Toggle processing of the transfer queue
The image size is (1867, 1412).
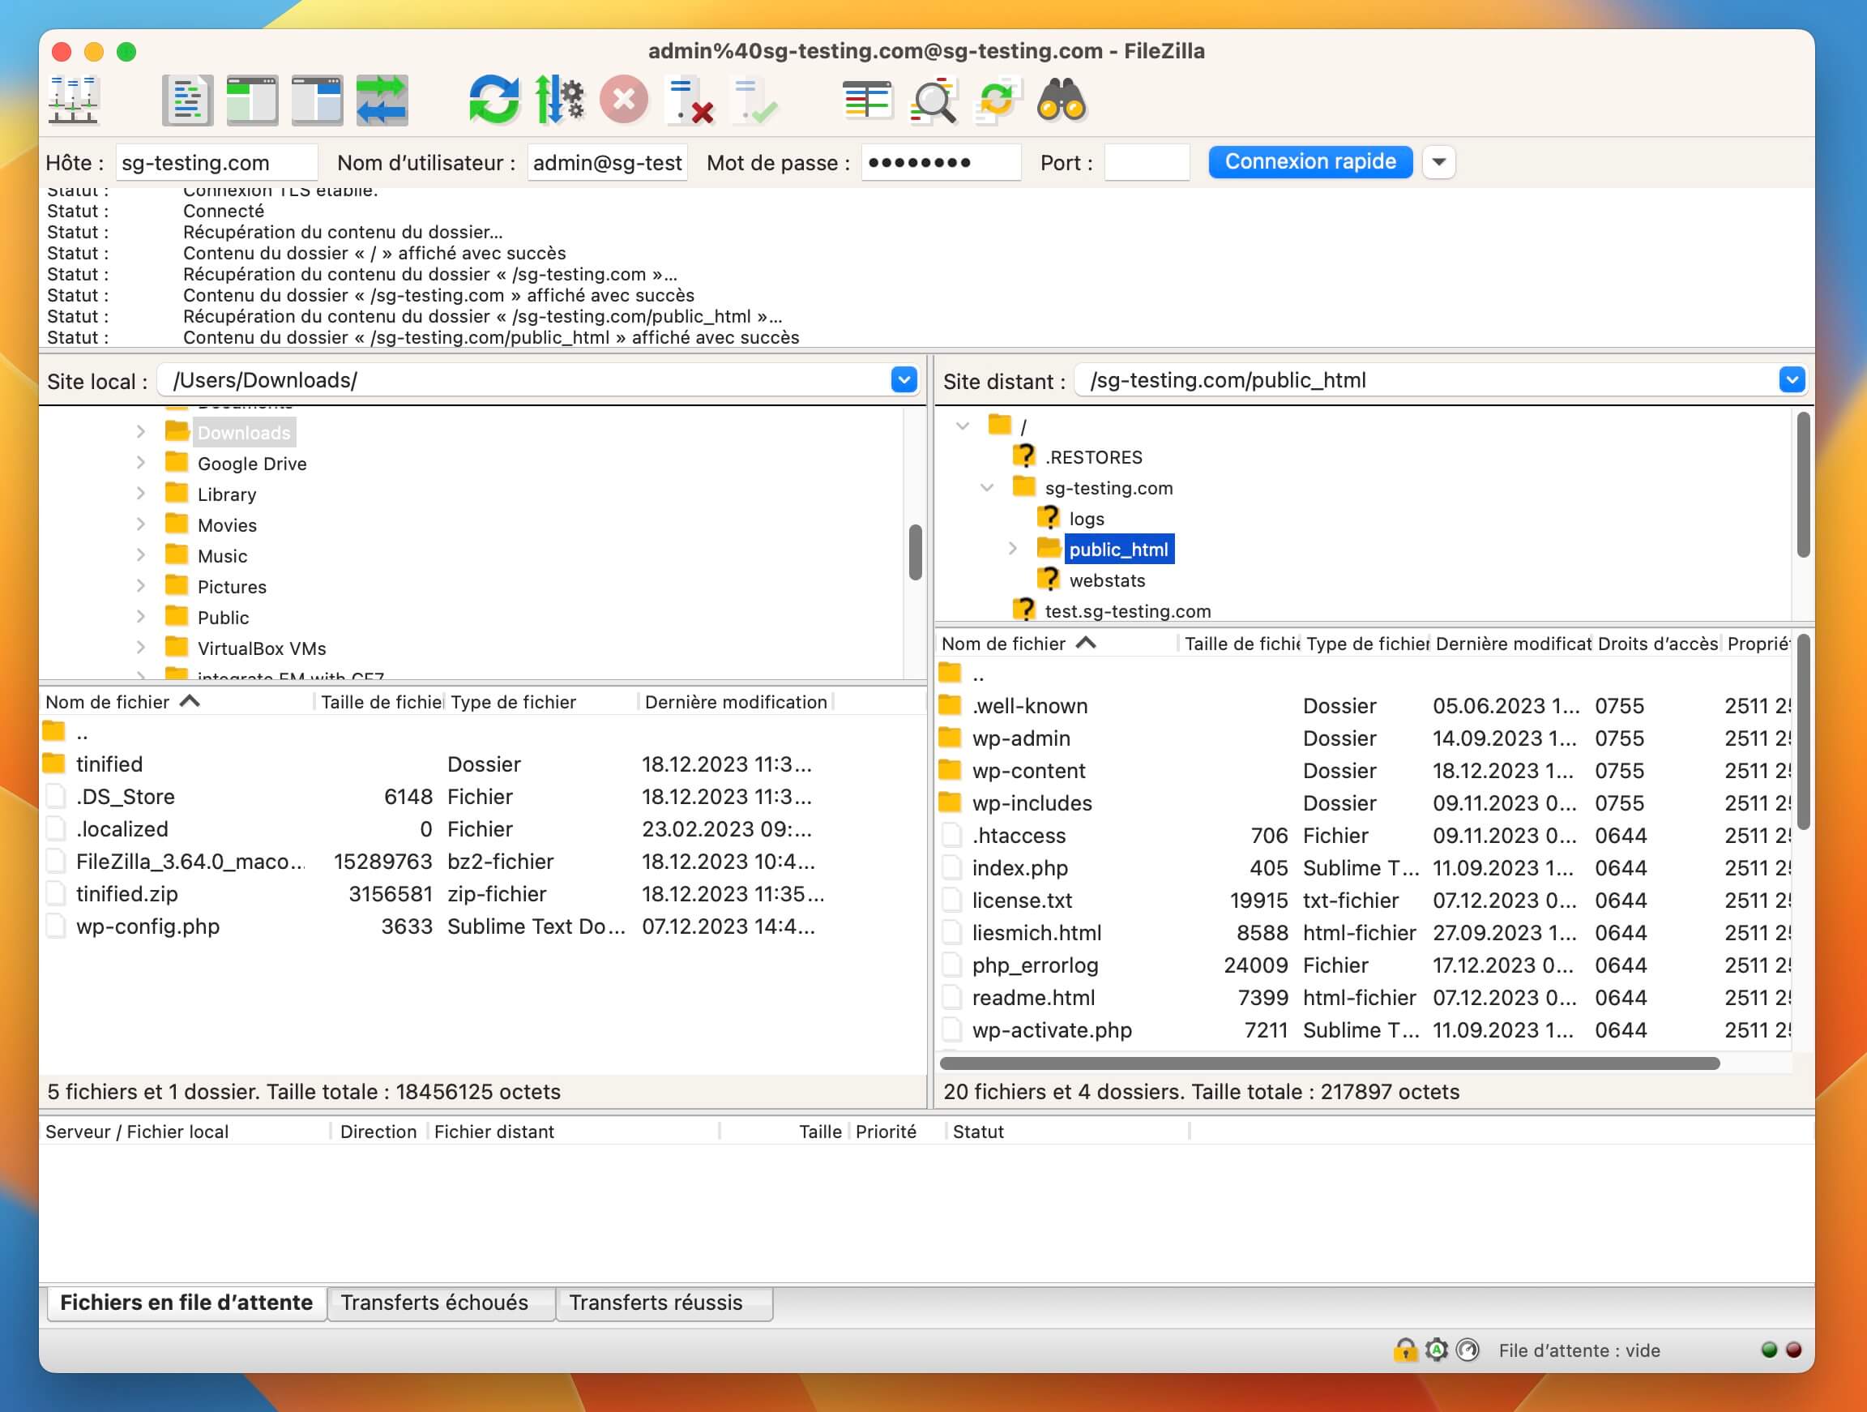pyautogui.click(x=559, y=101)
